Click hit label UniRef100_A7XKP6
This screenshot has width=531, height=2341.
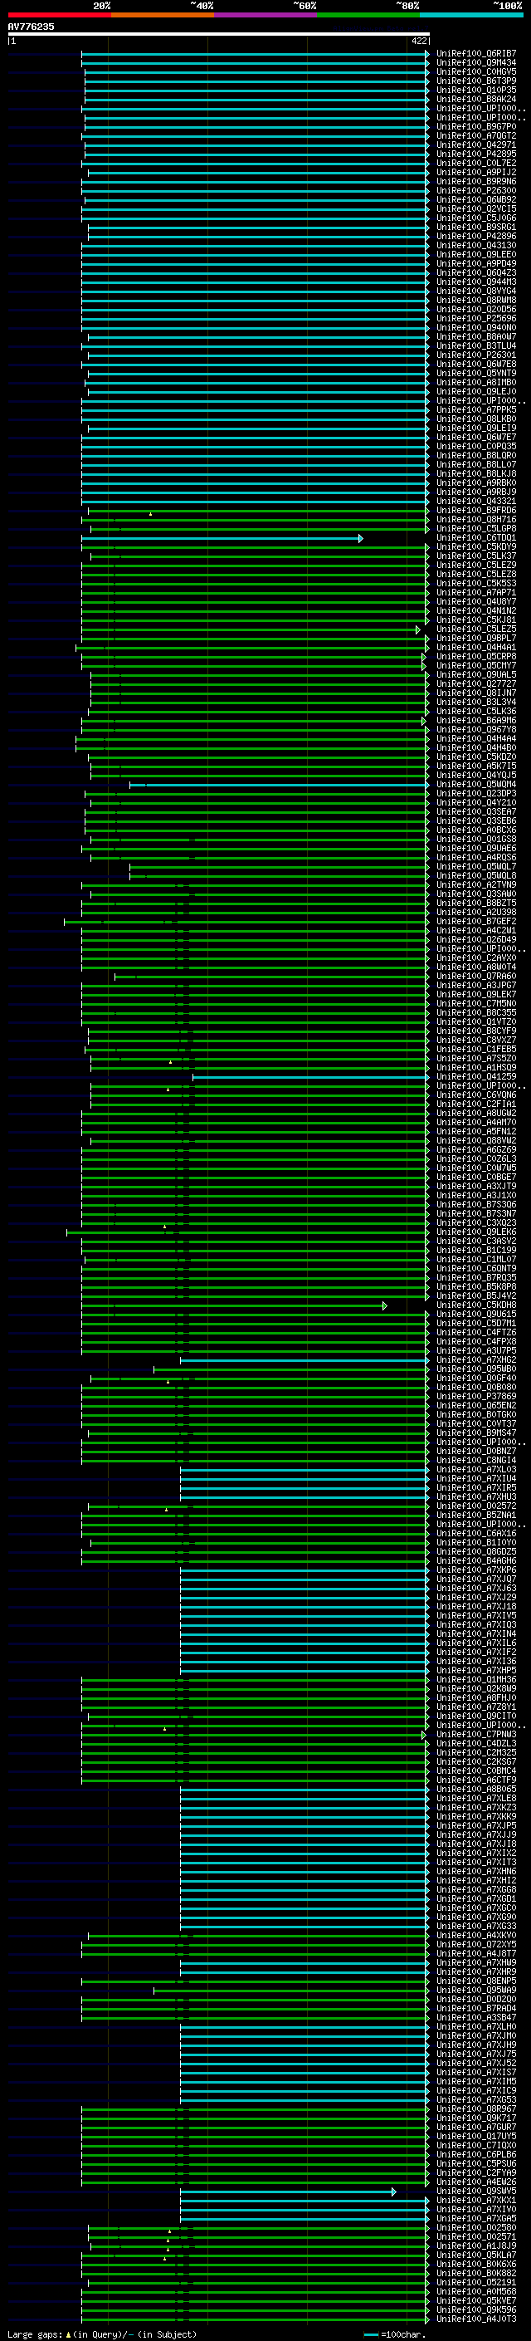pos(476,1570)
